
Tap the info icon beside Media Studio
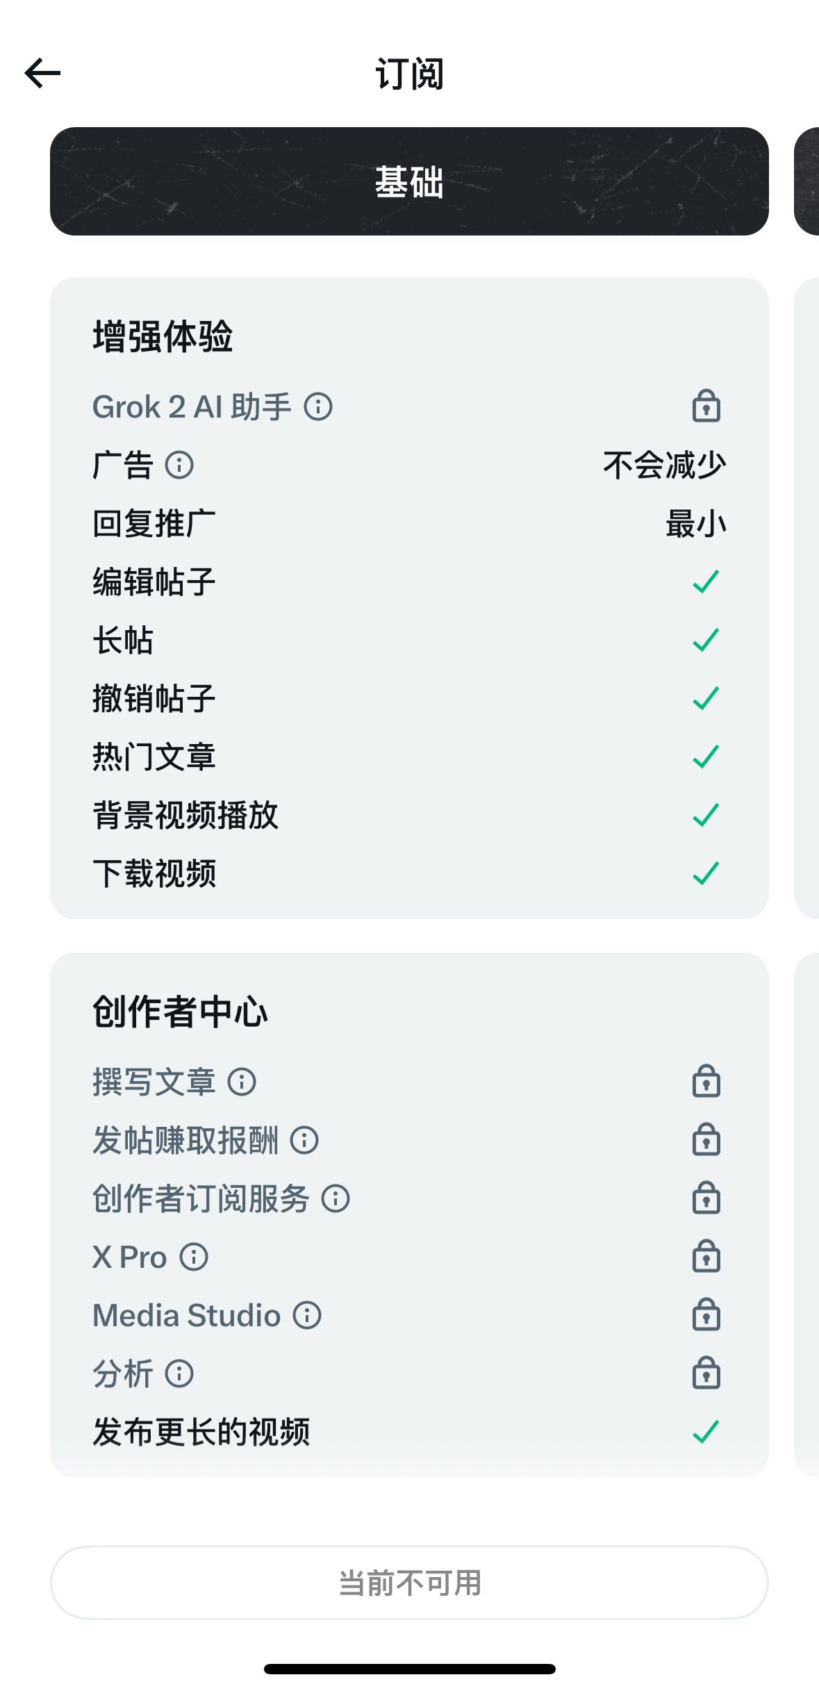point(307,1315)
